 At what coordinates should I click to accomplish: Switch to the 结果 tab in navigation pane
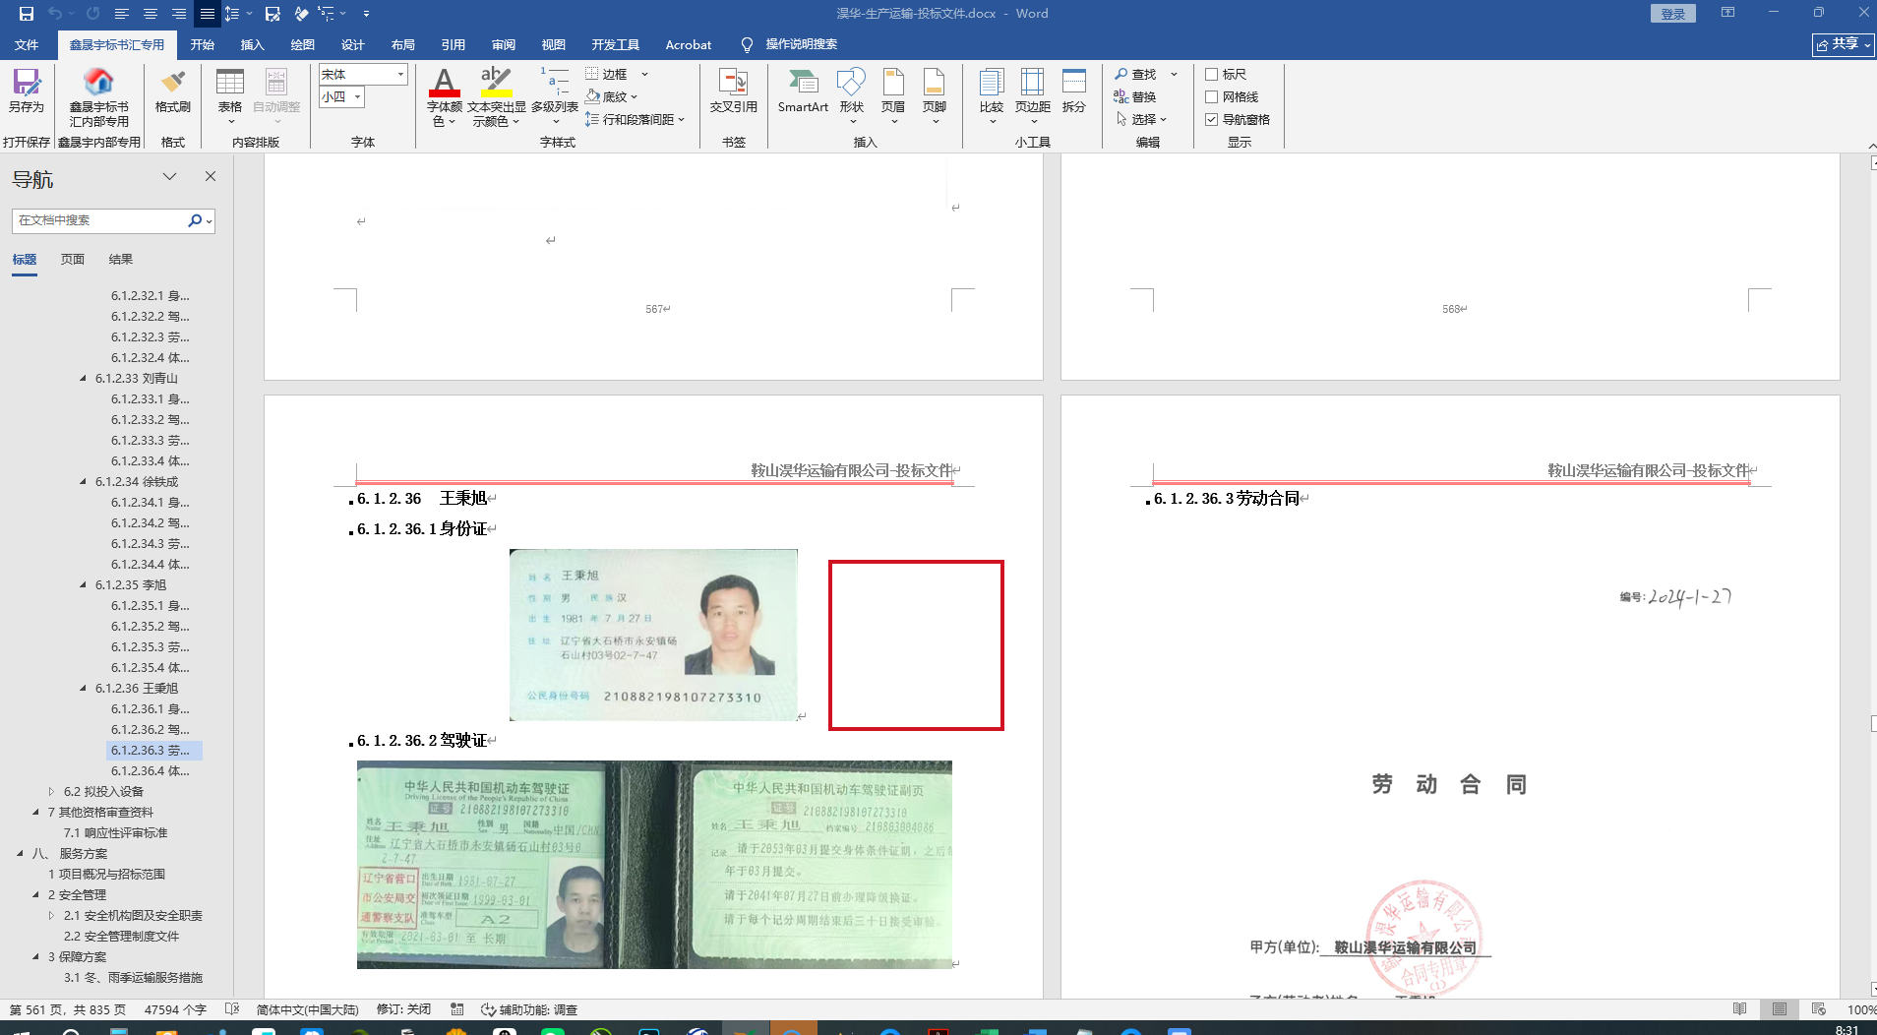click(x=121, y=260)
